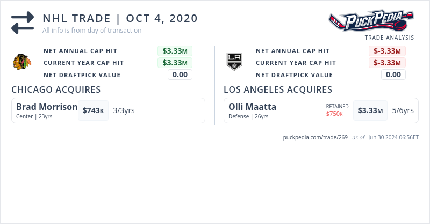Click the Retained $750K label
The image size is (430, 224).
tap(337, 110)
